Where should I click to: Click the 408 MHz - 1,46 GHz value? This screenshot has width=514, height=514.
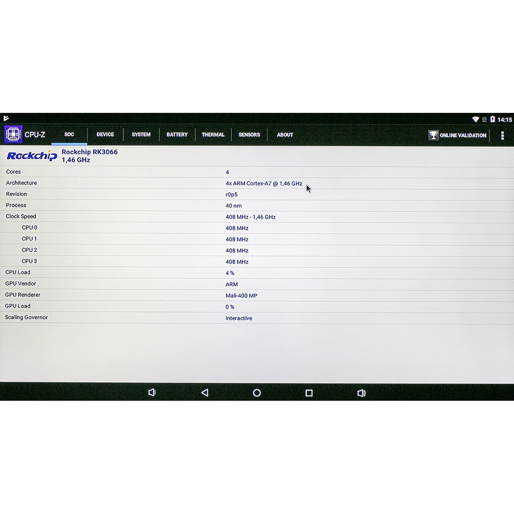250,217
